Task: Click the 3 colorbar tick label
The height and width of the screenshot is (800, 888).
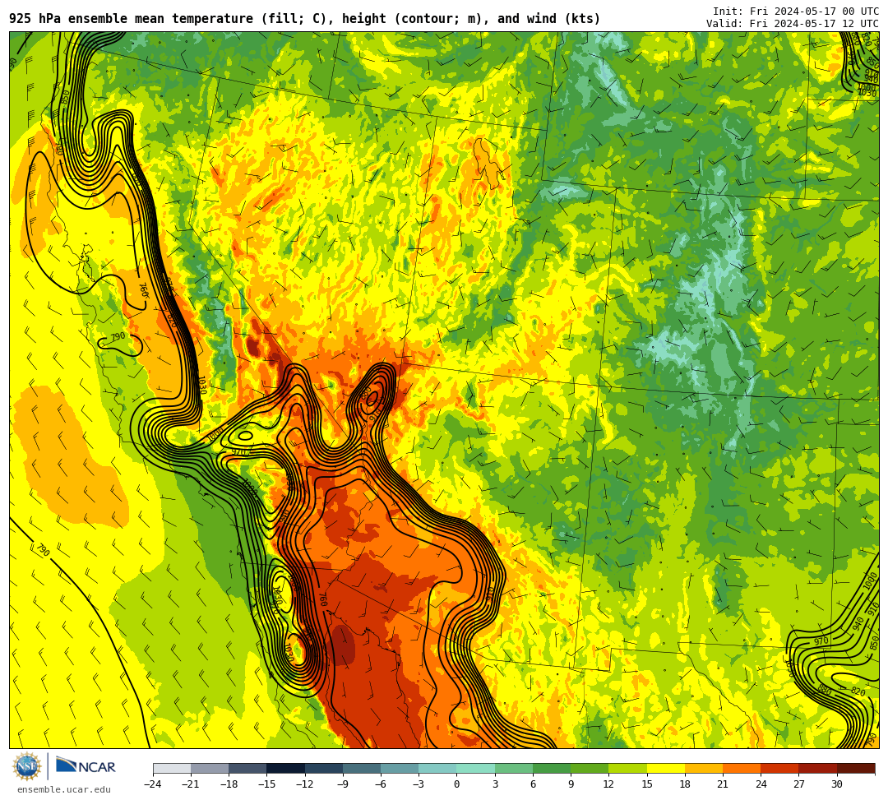Action: pos(495,784)
